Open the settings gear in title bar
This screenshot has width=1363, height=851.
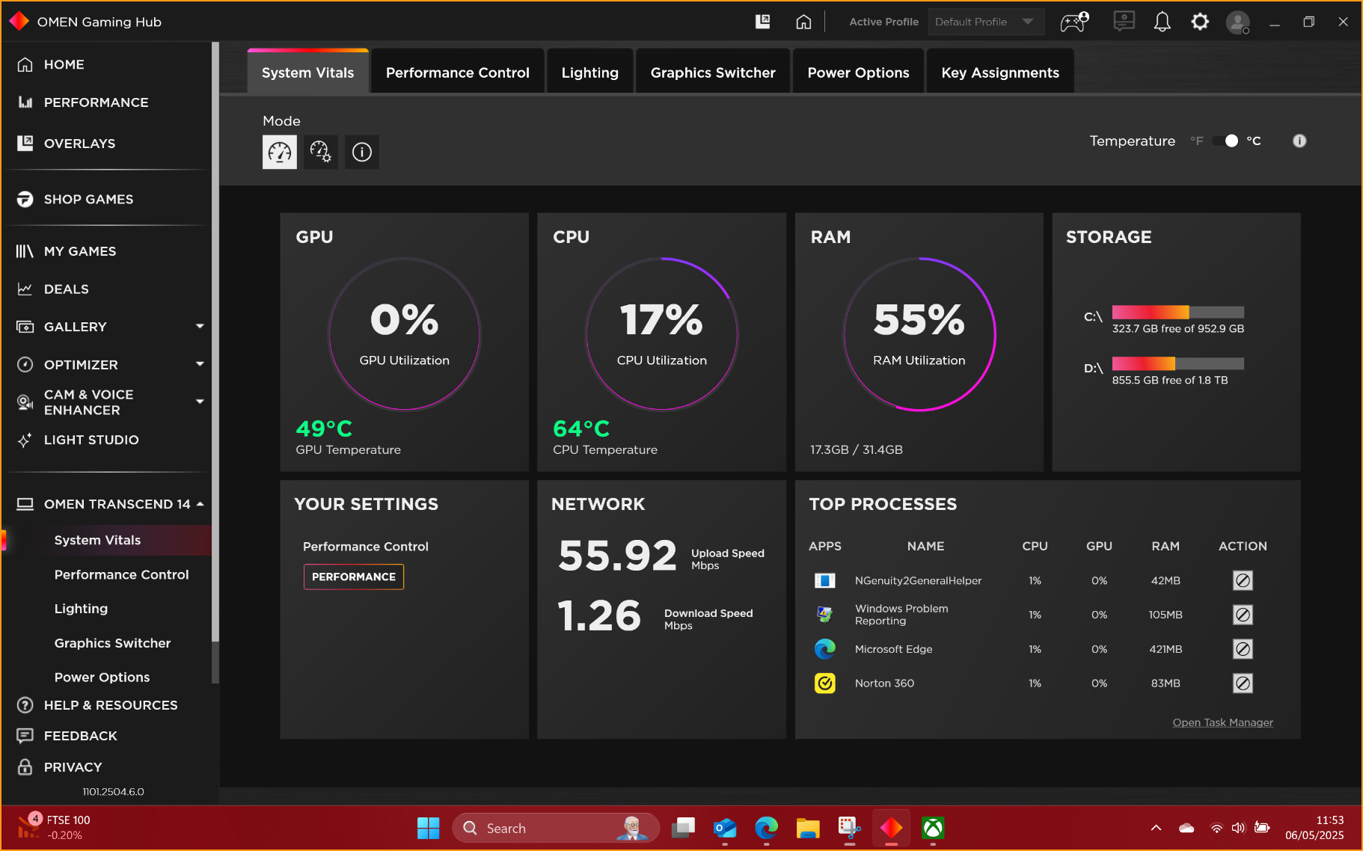click(1200, 22)
